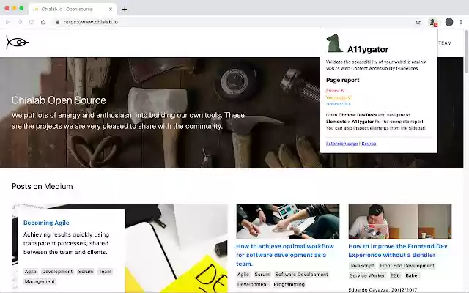This screenshot has width=469, height=293.
Task: Click the Service Worker tag
Action: pos(367,275)
